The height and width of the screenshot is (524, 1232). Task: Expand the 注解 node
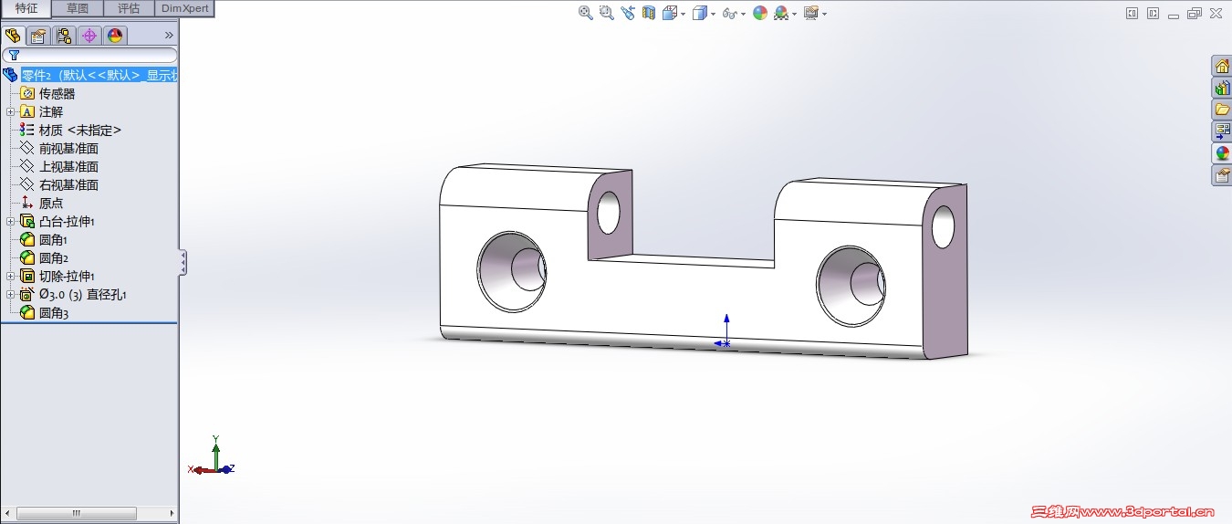10,111
